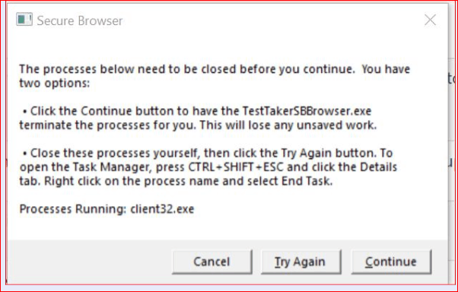Click the client32.exe process name
This screenshot has width=458, height=292.
pyautogui.click(x=162, y=209)
